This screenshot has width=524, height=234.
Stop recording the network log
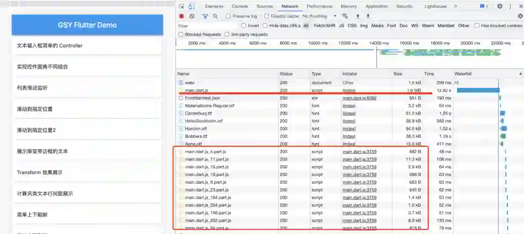coord(181,16)
